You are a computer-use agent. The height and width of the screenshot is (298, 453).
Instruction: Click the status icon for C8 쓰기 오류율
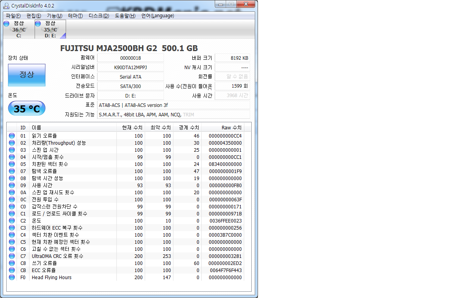coord(12,263)
